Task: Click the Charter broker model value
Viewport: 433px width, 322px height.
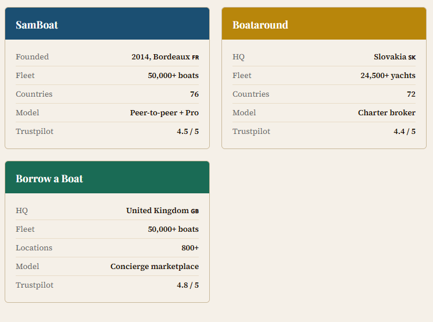Action: coord(387,113)
